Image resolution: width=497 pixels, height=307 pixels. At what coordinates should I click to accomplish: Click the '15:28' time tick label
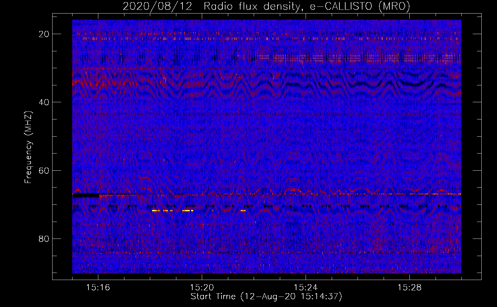[x=409, y=288]
